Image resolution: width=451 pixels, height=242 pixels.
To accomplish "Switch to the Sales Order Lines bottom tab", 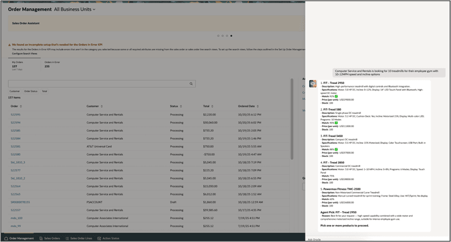I will point(78,239).
